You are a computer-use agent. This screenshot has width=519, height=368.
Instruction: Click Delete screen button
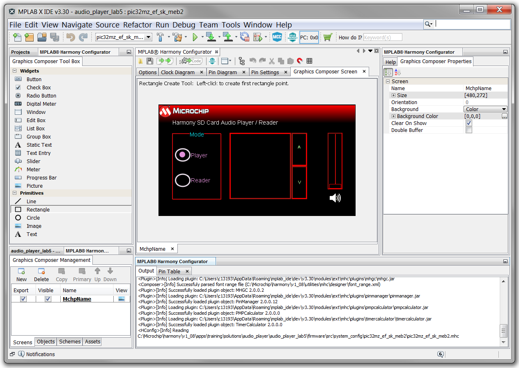coord(41,275)
